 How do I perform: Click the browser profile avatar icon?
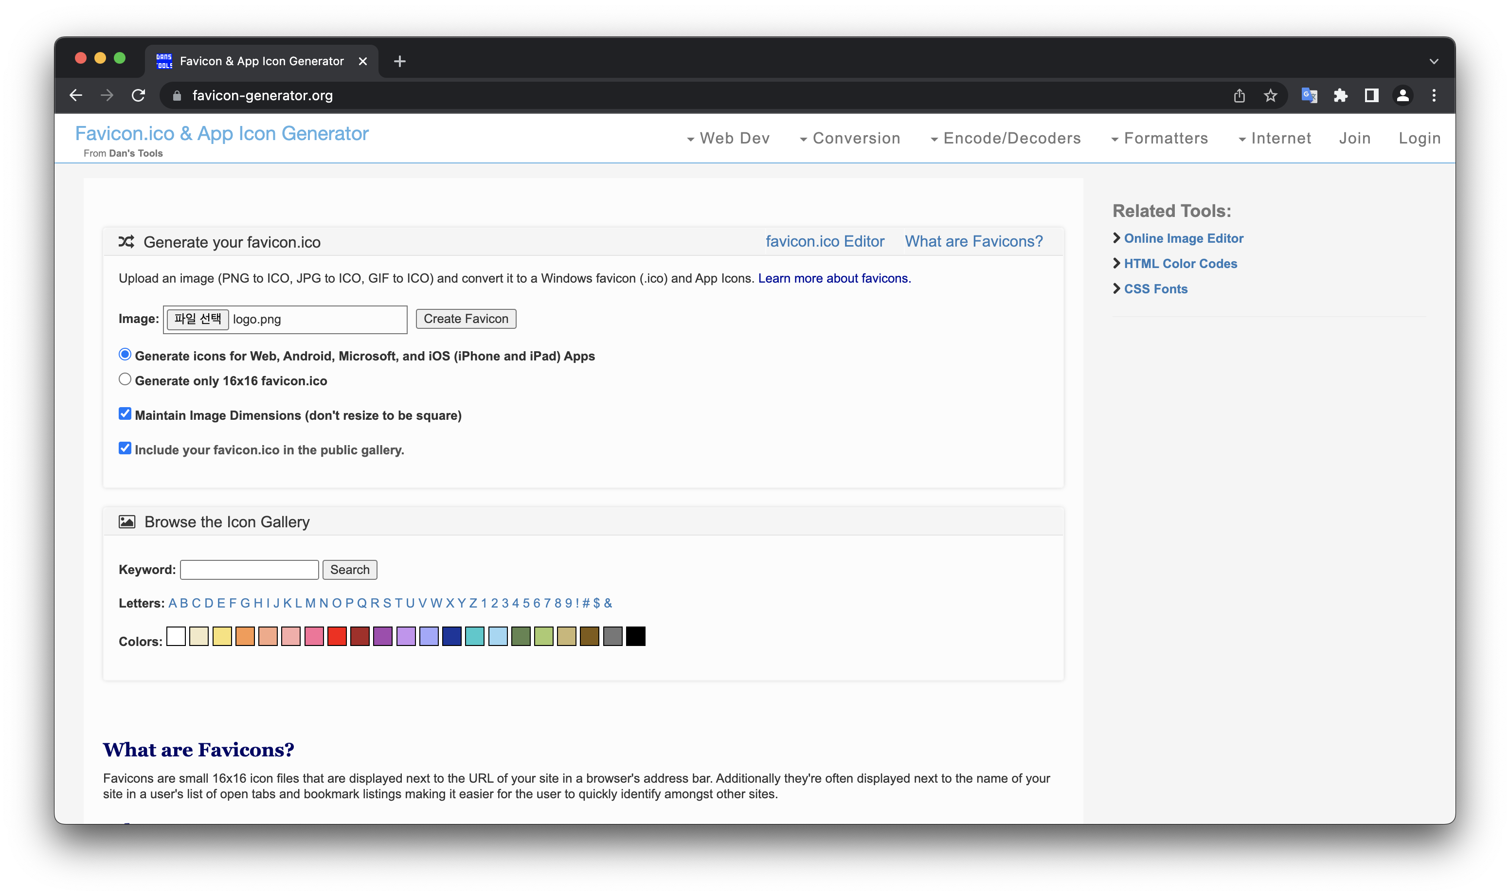tap(1402, 95)
